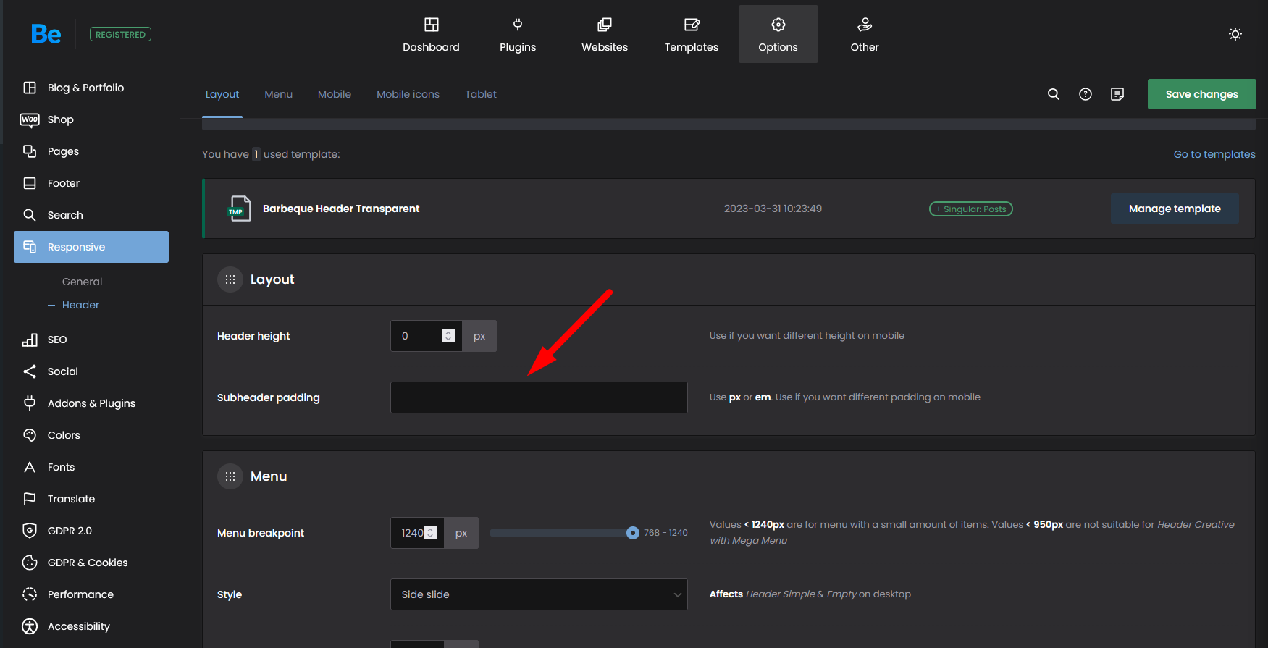Screen dimensions: 1268x648
Task: Open Social settings in sidebar
Action: (91, 371)
